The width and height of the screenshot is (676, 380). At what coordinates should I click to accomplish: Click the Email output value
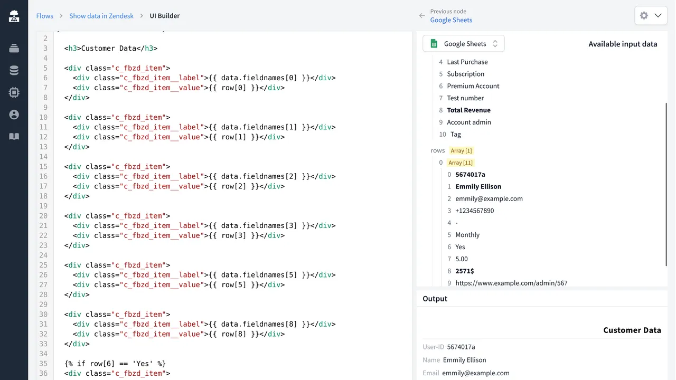tap(476, 373)
